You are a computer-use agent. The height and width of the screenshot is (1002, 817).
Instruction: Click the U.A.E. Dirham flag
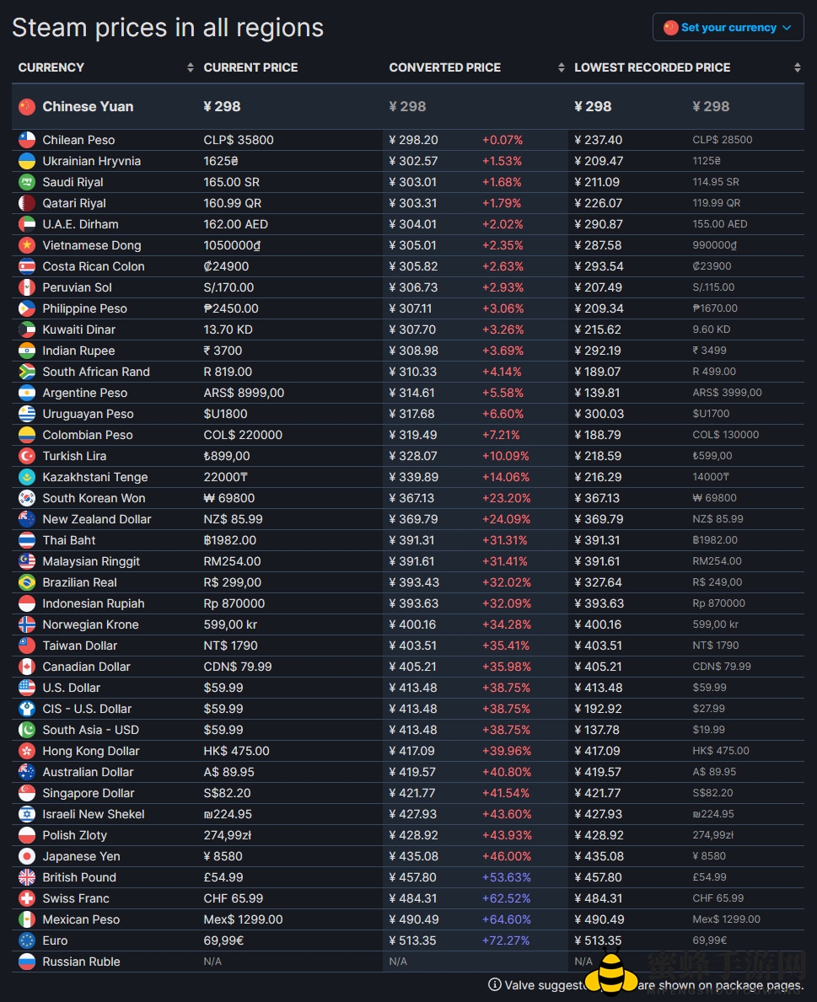point(27,224)
